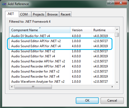The height and width of the screenshot is (108, 129).
Task: Select Audio Sound Editor API for .NET v4
Action: [x=36, y=46]
